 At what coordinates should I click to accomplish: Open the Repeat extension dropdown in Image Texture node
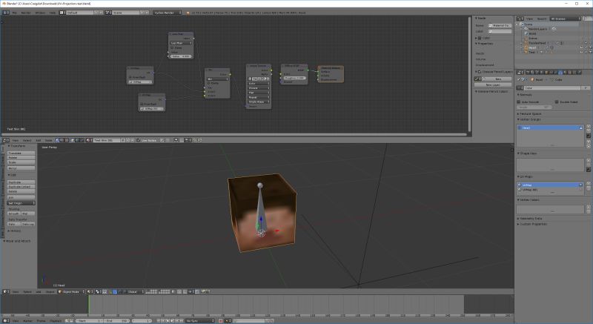click(259, 97)
